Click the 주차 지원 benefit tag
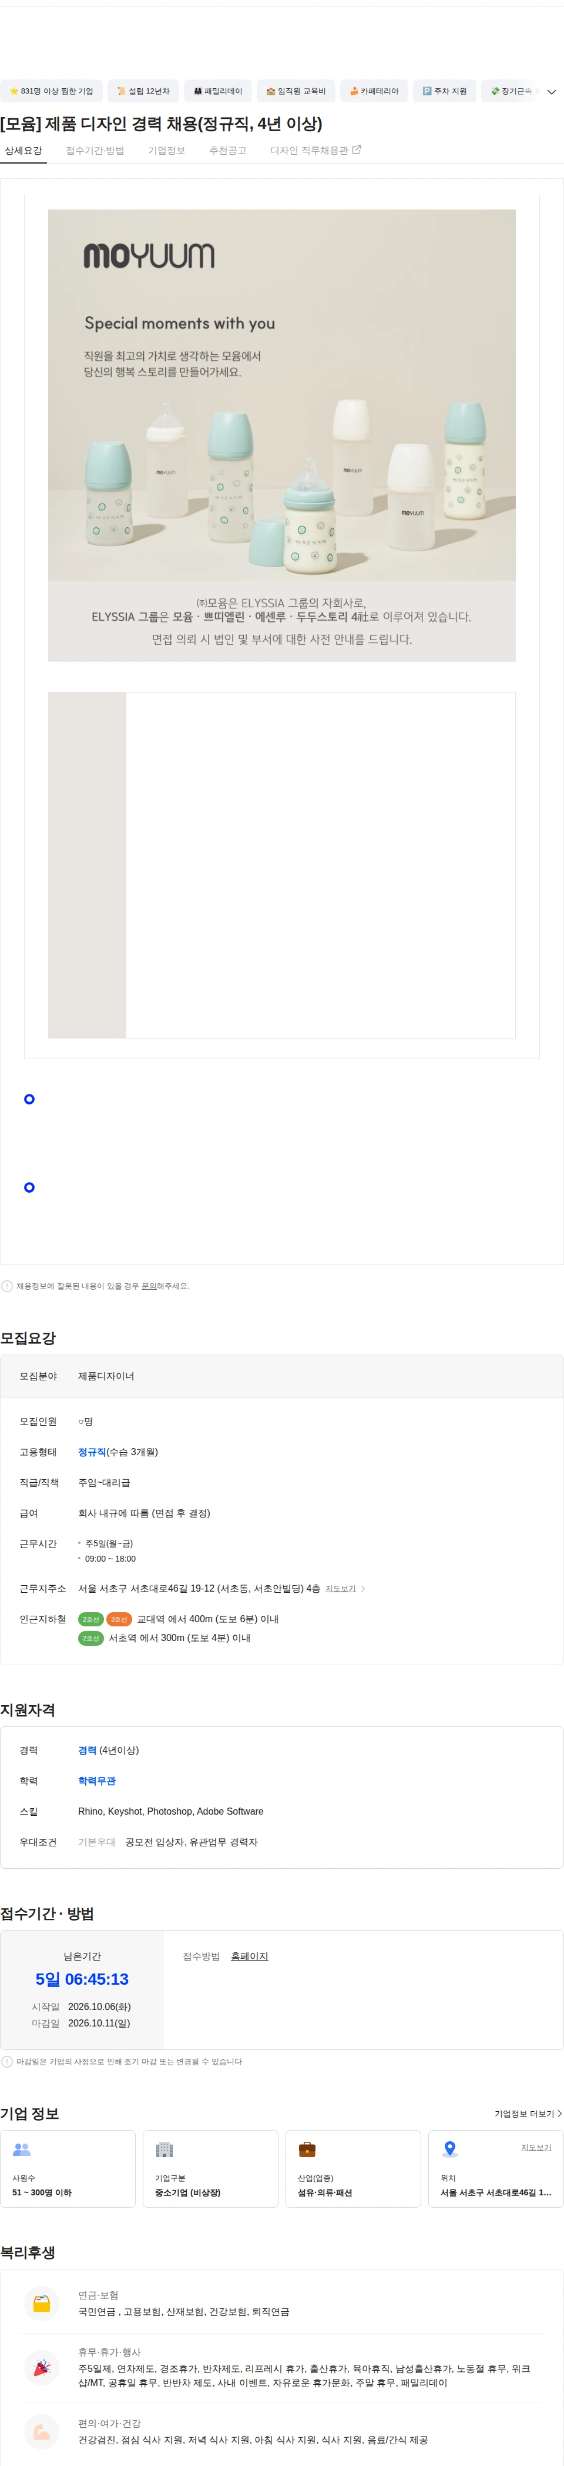The height and width of the screenshot is (2466, 564). pyautogui.click(x=445, y=91)
